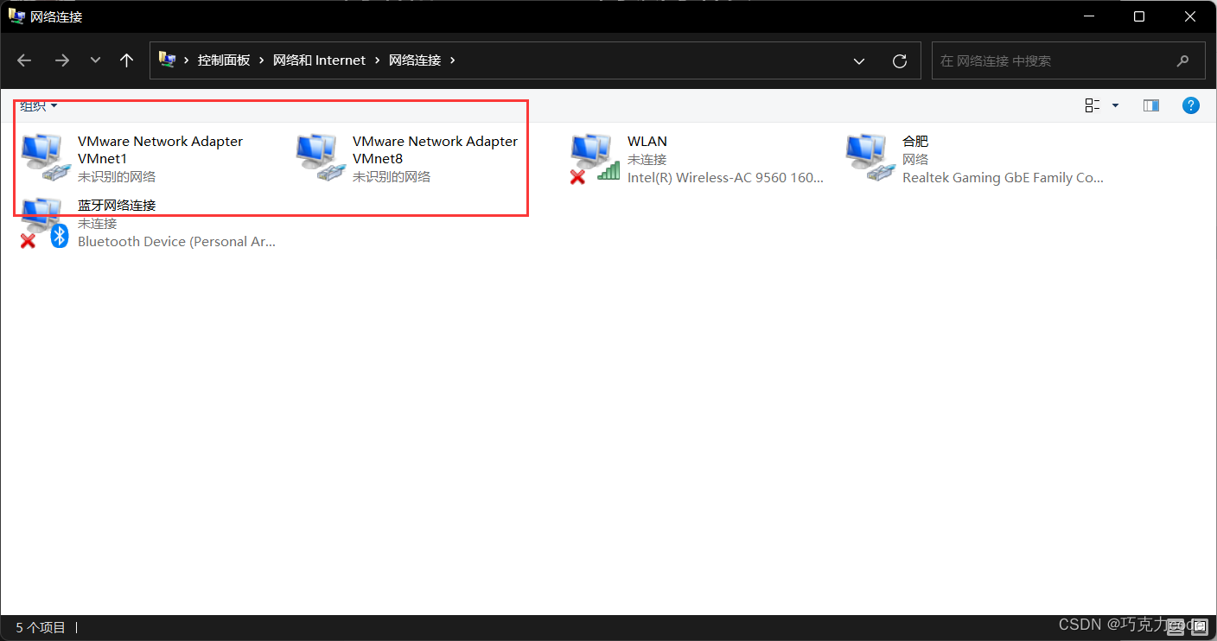Image resolution: width=1217 pixels, height=641 pixels.
Task: Expand the chevron after 网络连接 breadcrumb
Action: [x=453, y=60]
